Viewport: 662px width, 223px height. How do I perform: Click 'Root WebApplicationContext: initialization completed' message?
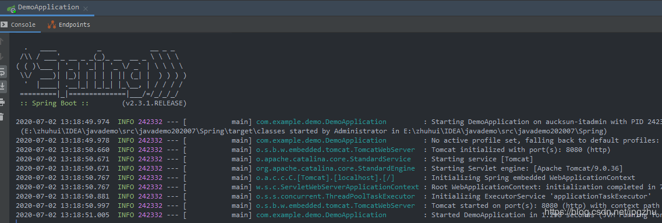coord(546,187)
